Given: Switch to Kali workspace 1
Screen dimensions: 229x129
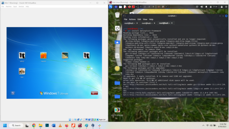Looking at the screenshot, I should point(141,7).
